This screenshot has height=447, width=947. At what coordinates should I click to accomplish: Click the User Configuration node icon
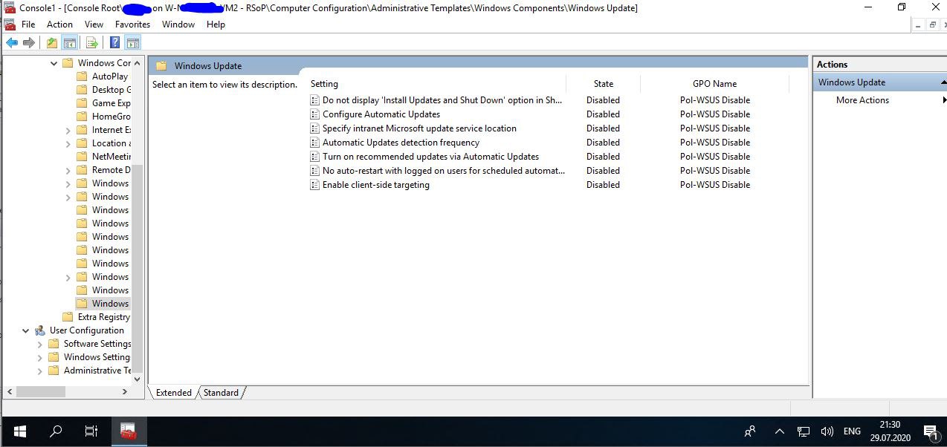tap(39, 330)
